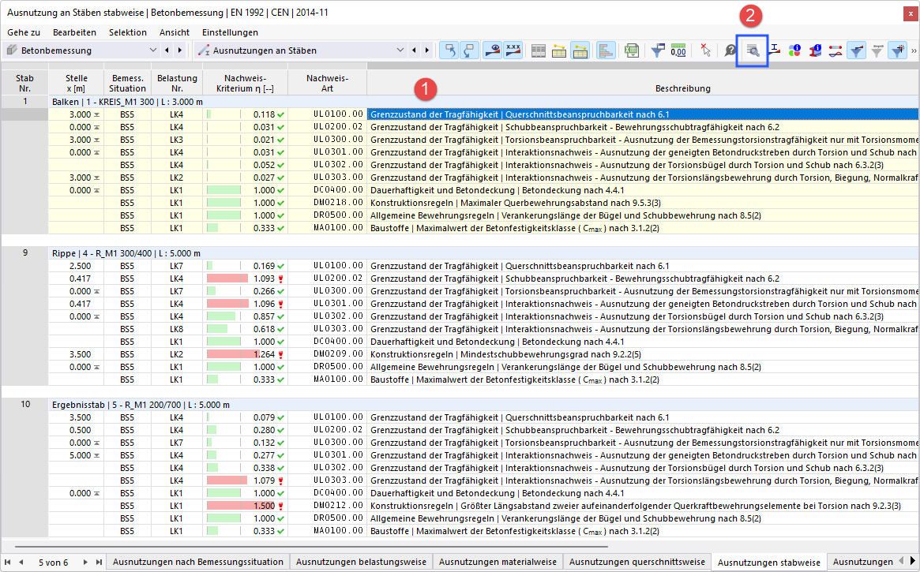The width and height of the screenshot is (920, 572).
Task: Click the Stab Nr. column header
Action: 24,83
